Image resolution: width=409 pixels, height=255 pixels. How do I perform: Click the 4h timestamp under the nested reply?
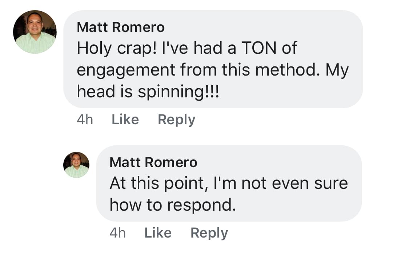tap(117, 233)
